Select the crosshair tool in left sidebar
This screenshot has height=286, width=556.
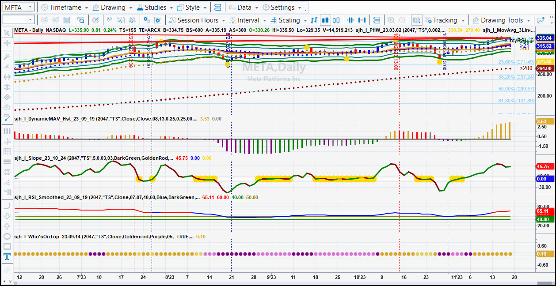[x=7, y=43]
